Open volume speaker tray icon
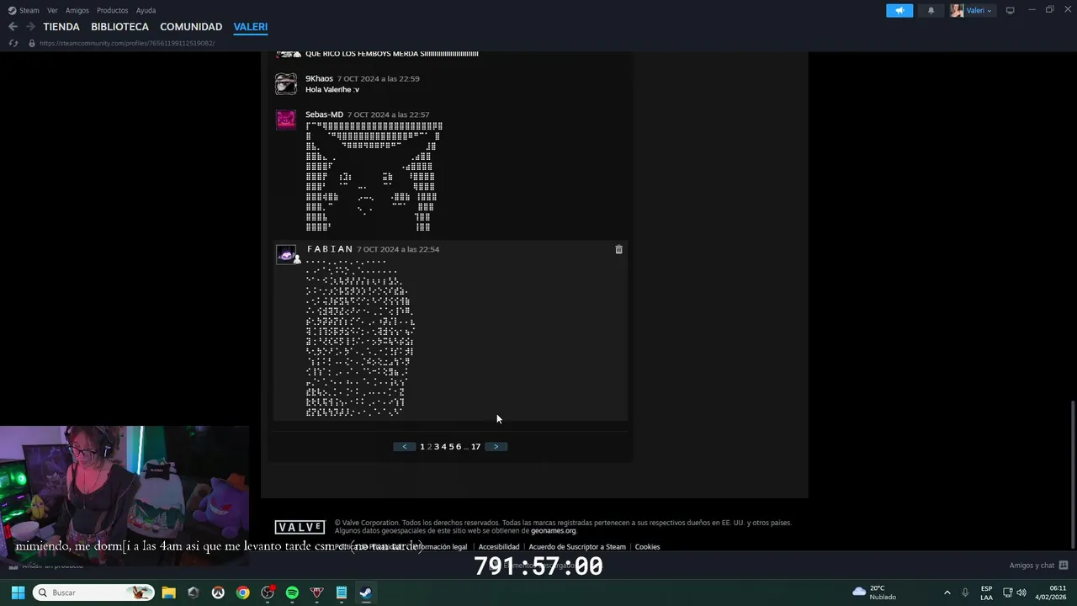Image resolution: width=1077 pixels, height=606 pixels. (1021, 593)
